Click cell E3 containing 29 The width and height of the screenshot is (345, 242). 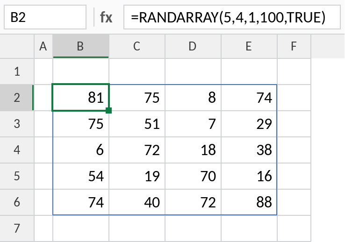click(x=249, y=124)
